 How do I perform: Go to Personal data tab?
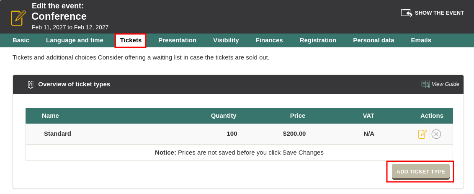(x=374, y=40)
